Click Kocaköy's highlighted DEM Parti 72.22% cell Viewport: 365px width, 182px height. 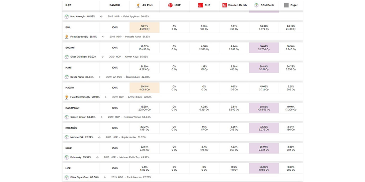[x=264, y=128]
